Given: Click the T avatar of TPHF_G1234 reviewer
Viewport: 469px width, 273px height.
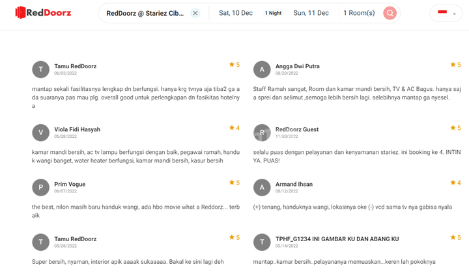Looking at the screenshot, I should (262, 242).
